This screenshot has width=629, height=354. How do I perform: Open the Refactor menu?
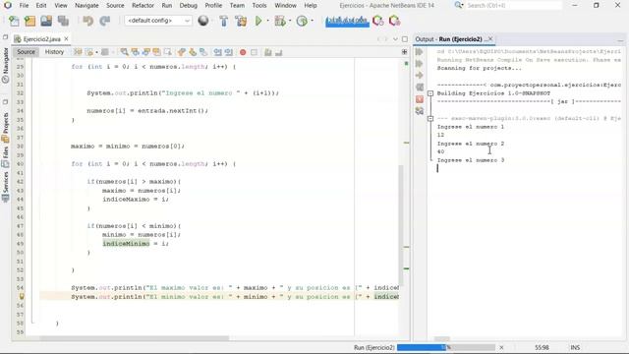[x=143, y=6]
